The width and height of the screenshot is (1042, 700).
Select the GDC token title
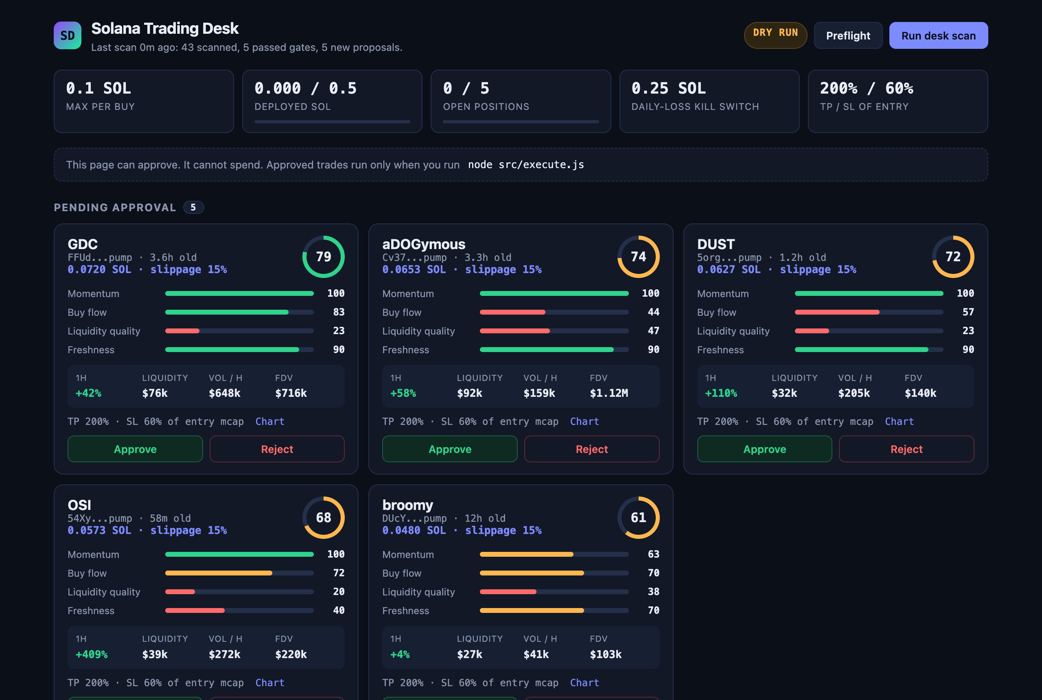(83, 244)
